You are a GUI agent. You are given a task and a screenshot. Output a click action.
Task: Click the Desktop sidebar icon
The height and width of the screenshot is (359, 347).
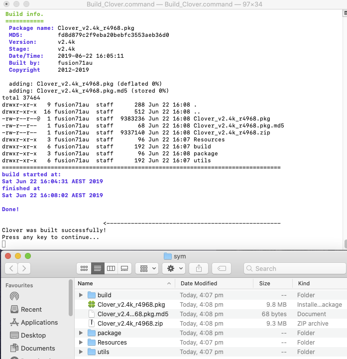pos(14,335)
